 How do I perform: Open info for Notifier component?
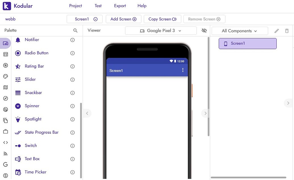[72, 40]
